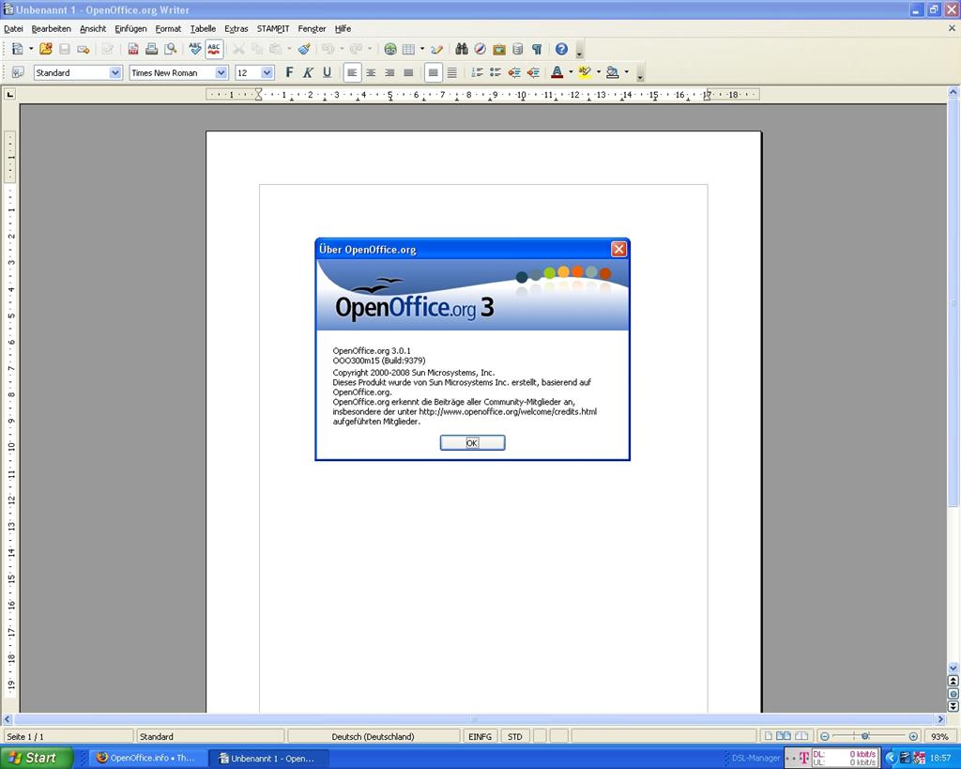Viewport: 961px width, 769px height.
Task: Open the Navigator
Action: tap(479, 49)
